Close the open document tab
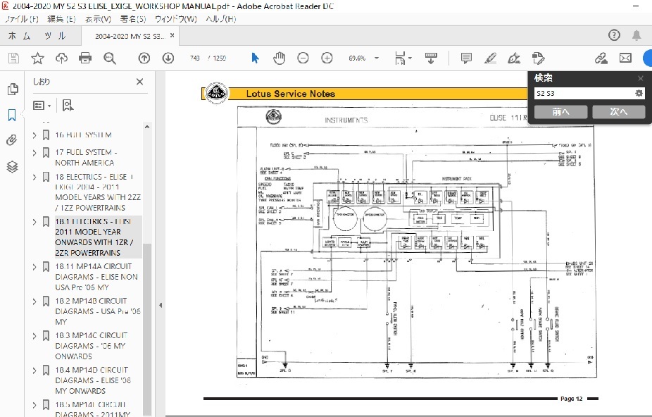The height and width of the screenshot is (417, 652). tap(172, 36)
